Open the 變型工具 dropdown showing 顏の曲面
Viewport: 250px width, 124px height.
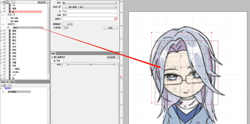coord(90,7)
